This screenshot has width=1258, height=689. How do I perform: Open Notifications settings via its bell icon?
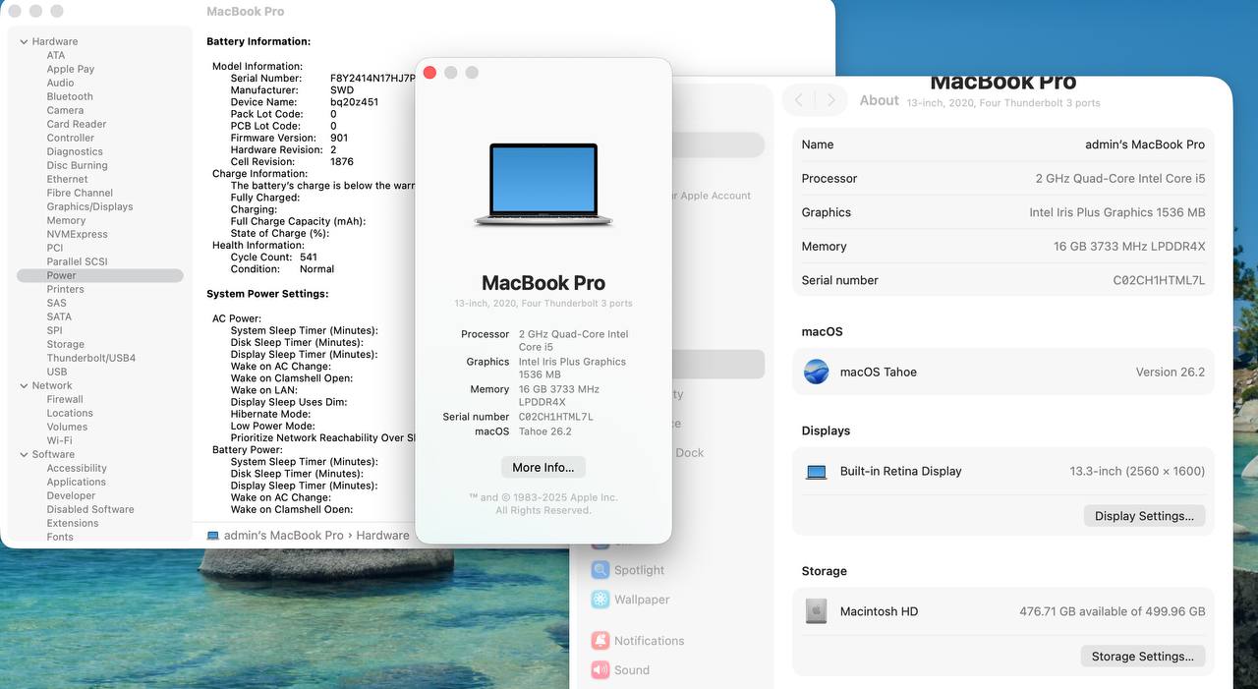[x=600, y=641]
